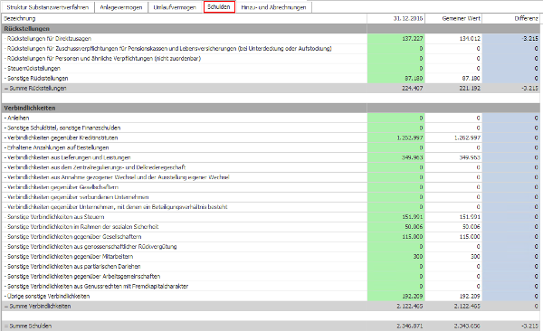The width and height of the screenshot is (543, 331).
Task: Click the Gemeiner Wert column header
Action: (453, 18)
